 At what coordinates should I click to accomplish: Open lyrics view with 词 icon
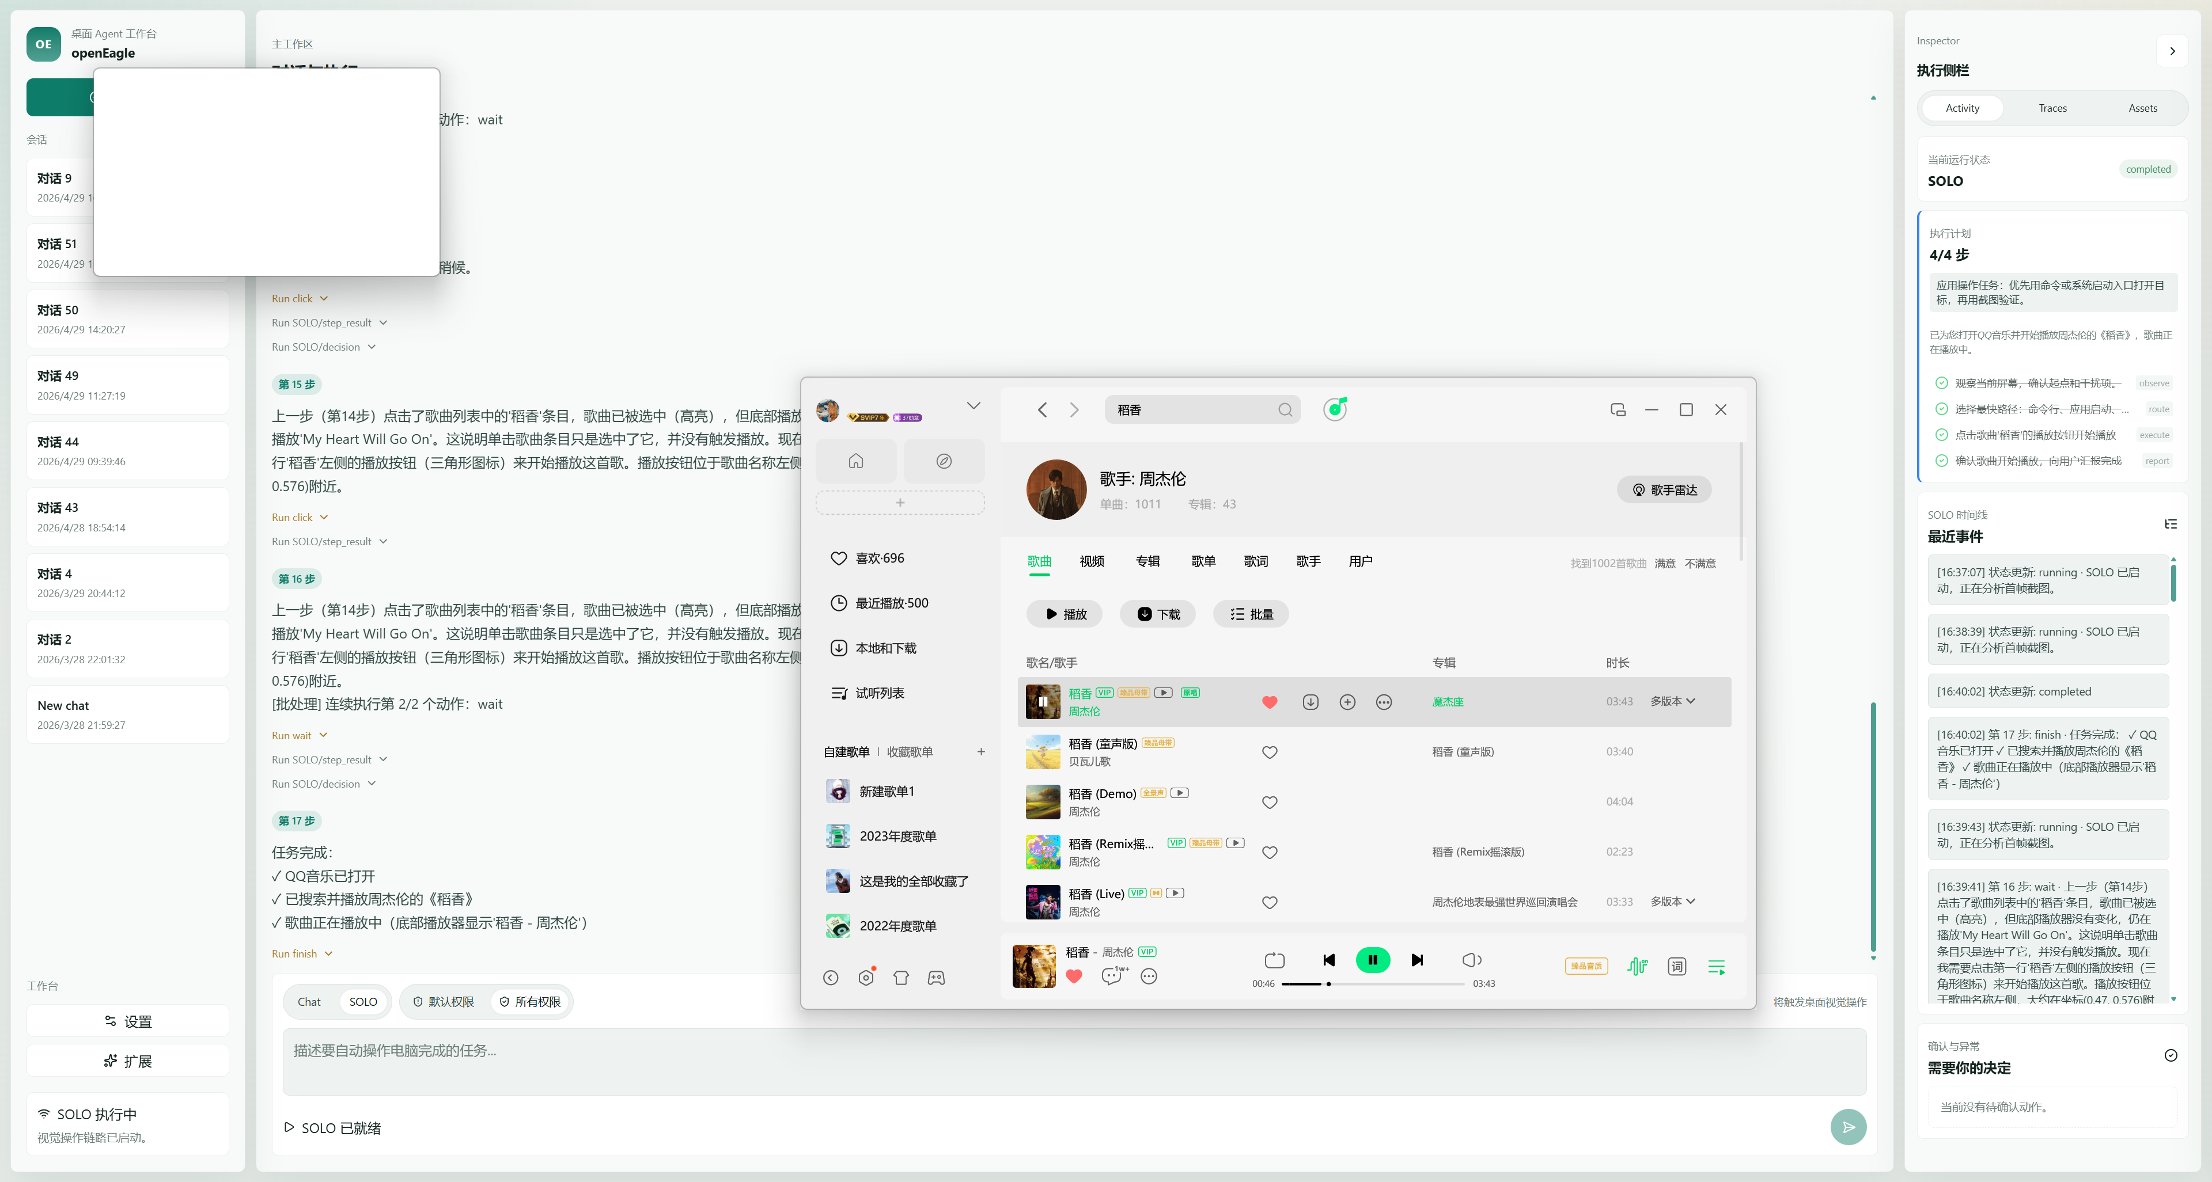coord(1676,967)
